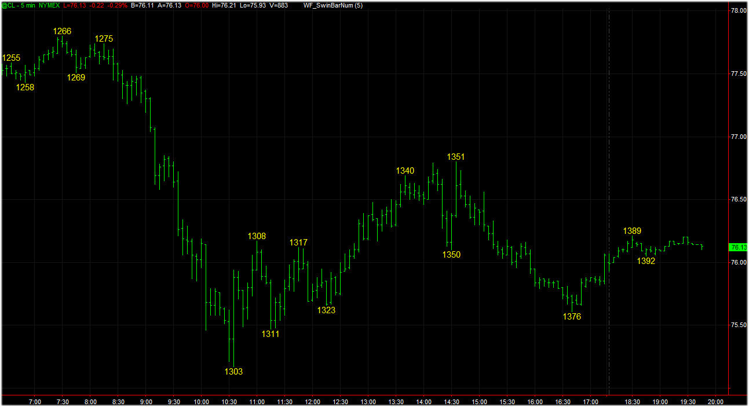
Task: Click the 16:30 time axis label
Action: click(x=563, y=402)
